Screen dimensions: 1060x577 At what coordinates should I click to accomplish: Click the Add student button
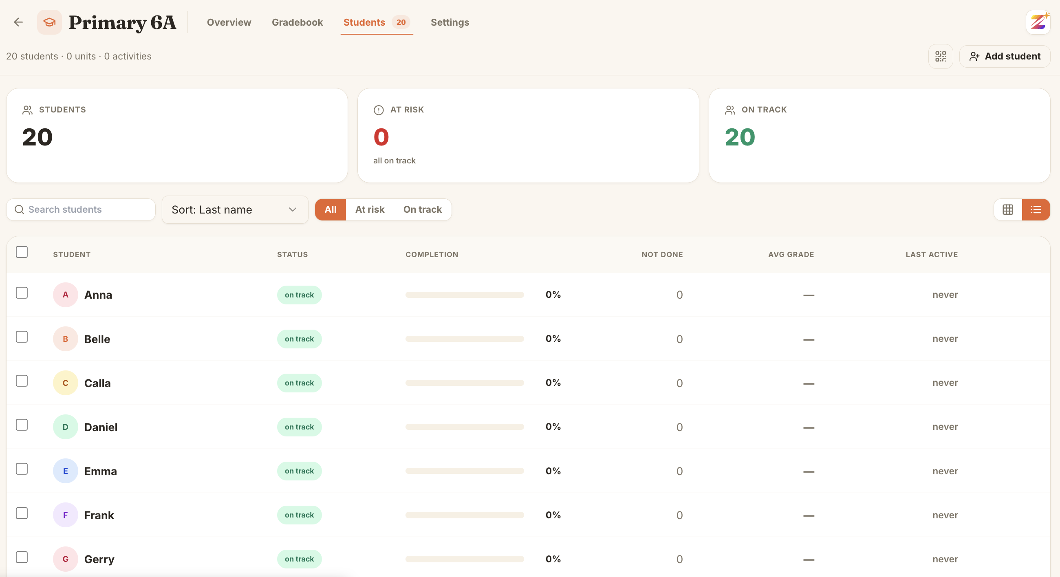(x=1005, y=56)
